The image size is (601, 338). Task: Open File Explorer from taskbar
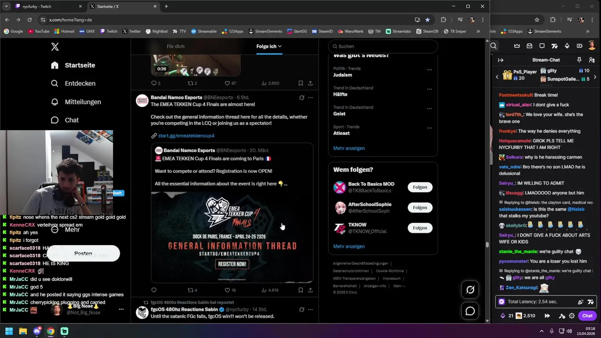(23, 331)
